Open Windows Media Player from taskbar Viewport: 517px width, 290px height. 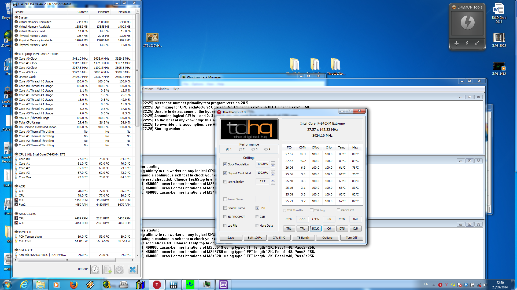point(57,285)
